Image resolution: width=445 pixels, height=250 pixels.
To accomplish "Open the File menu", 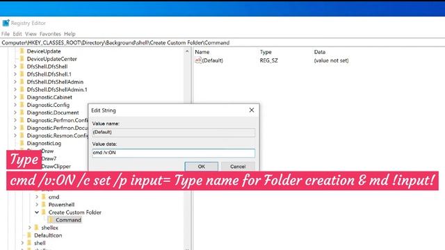I will (6, 34).
